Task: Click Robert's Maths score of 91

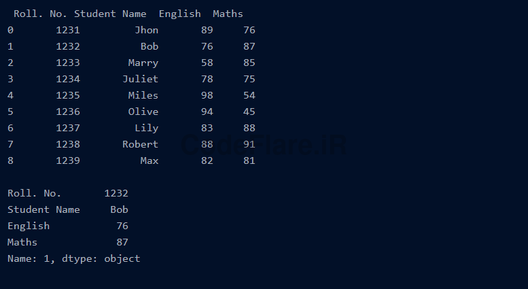Action: pyautogui.click(x=249, y=144)
